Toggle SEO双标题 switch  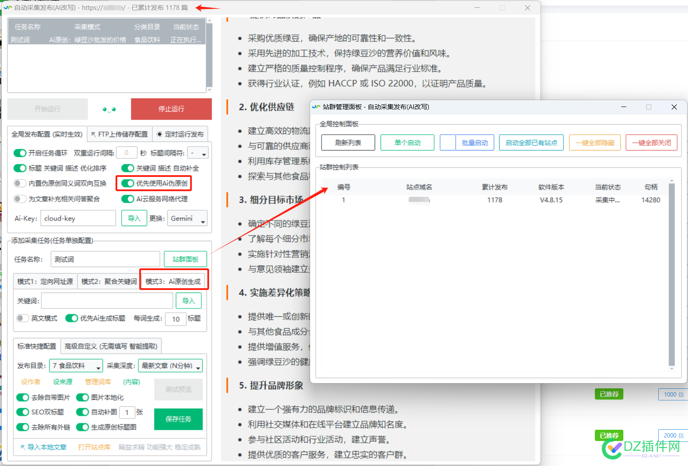(22, 412)
